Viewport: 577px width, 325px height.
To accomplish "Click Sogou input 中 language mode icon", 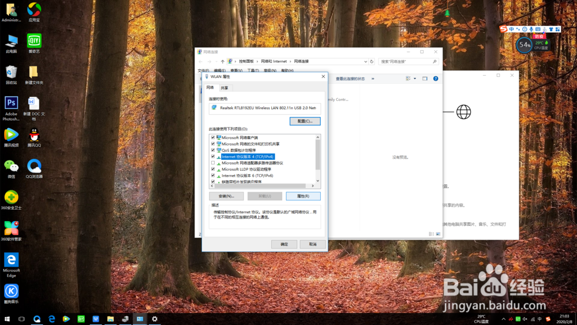I will tap(511, 29).
